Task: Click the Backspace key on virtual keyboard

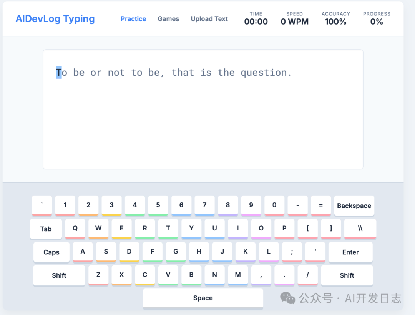Action: [x=354, y=206]
